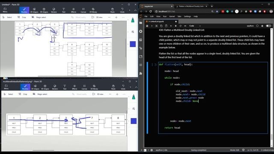Expand the history dropdown arrow, top Paint 3D window

(x=129, y=10)
